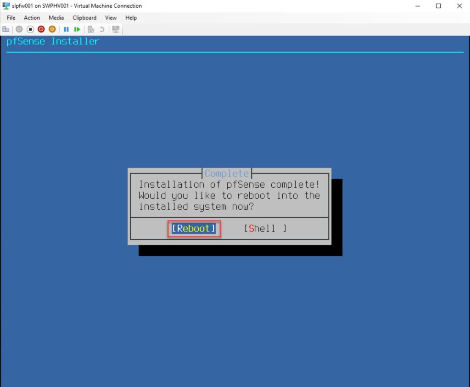470x387 pixels.
Task: Close the Virtual Machine Connection window
Action: [459, 6]
